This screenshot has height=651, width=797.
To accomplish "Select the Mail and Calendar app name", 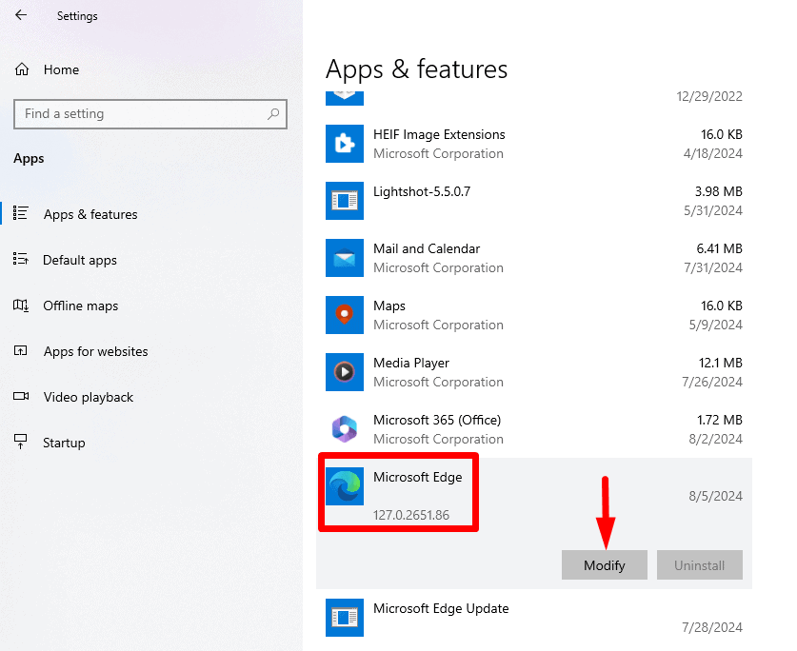I will (x=427, y=248).
